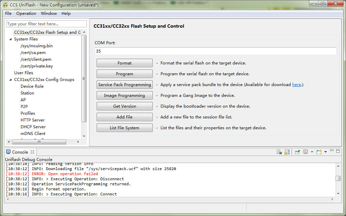This screenshot has height=216, width=346.
Task: Click the console horizontal scroll right arrow
Action: click(332, 199)
